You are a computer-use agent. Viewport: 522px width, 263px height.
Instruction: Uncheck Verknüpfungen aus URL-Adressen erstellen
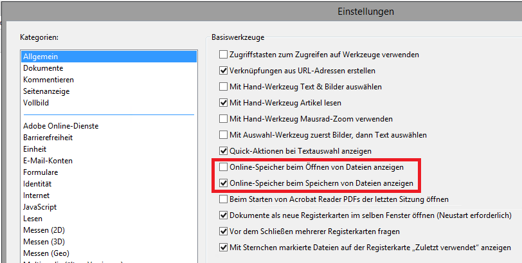point(224,70)
